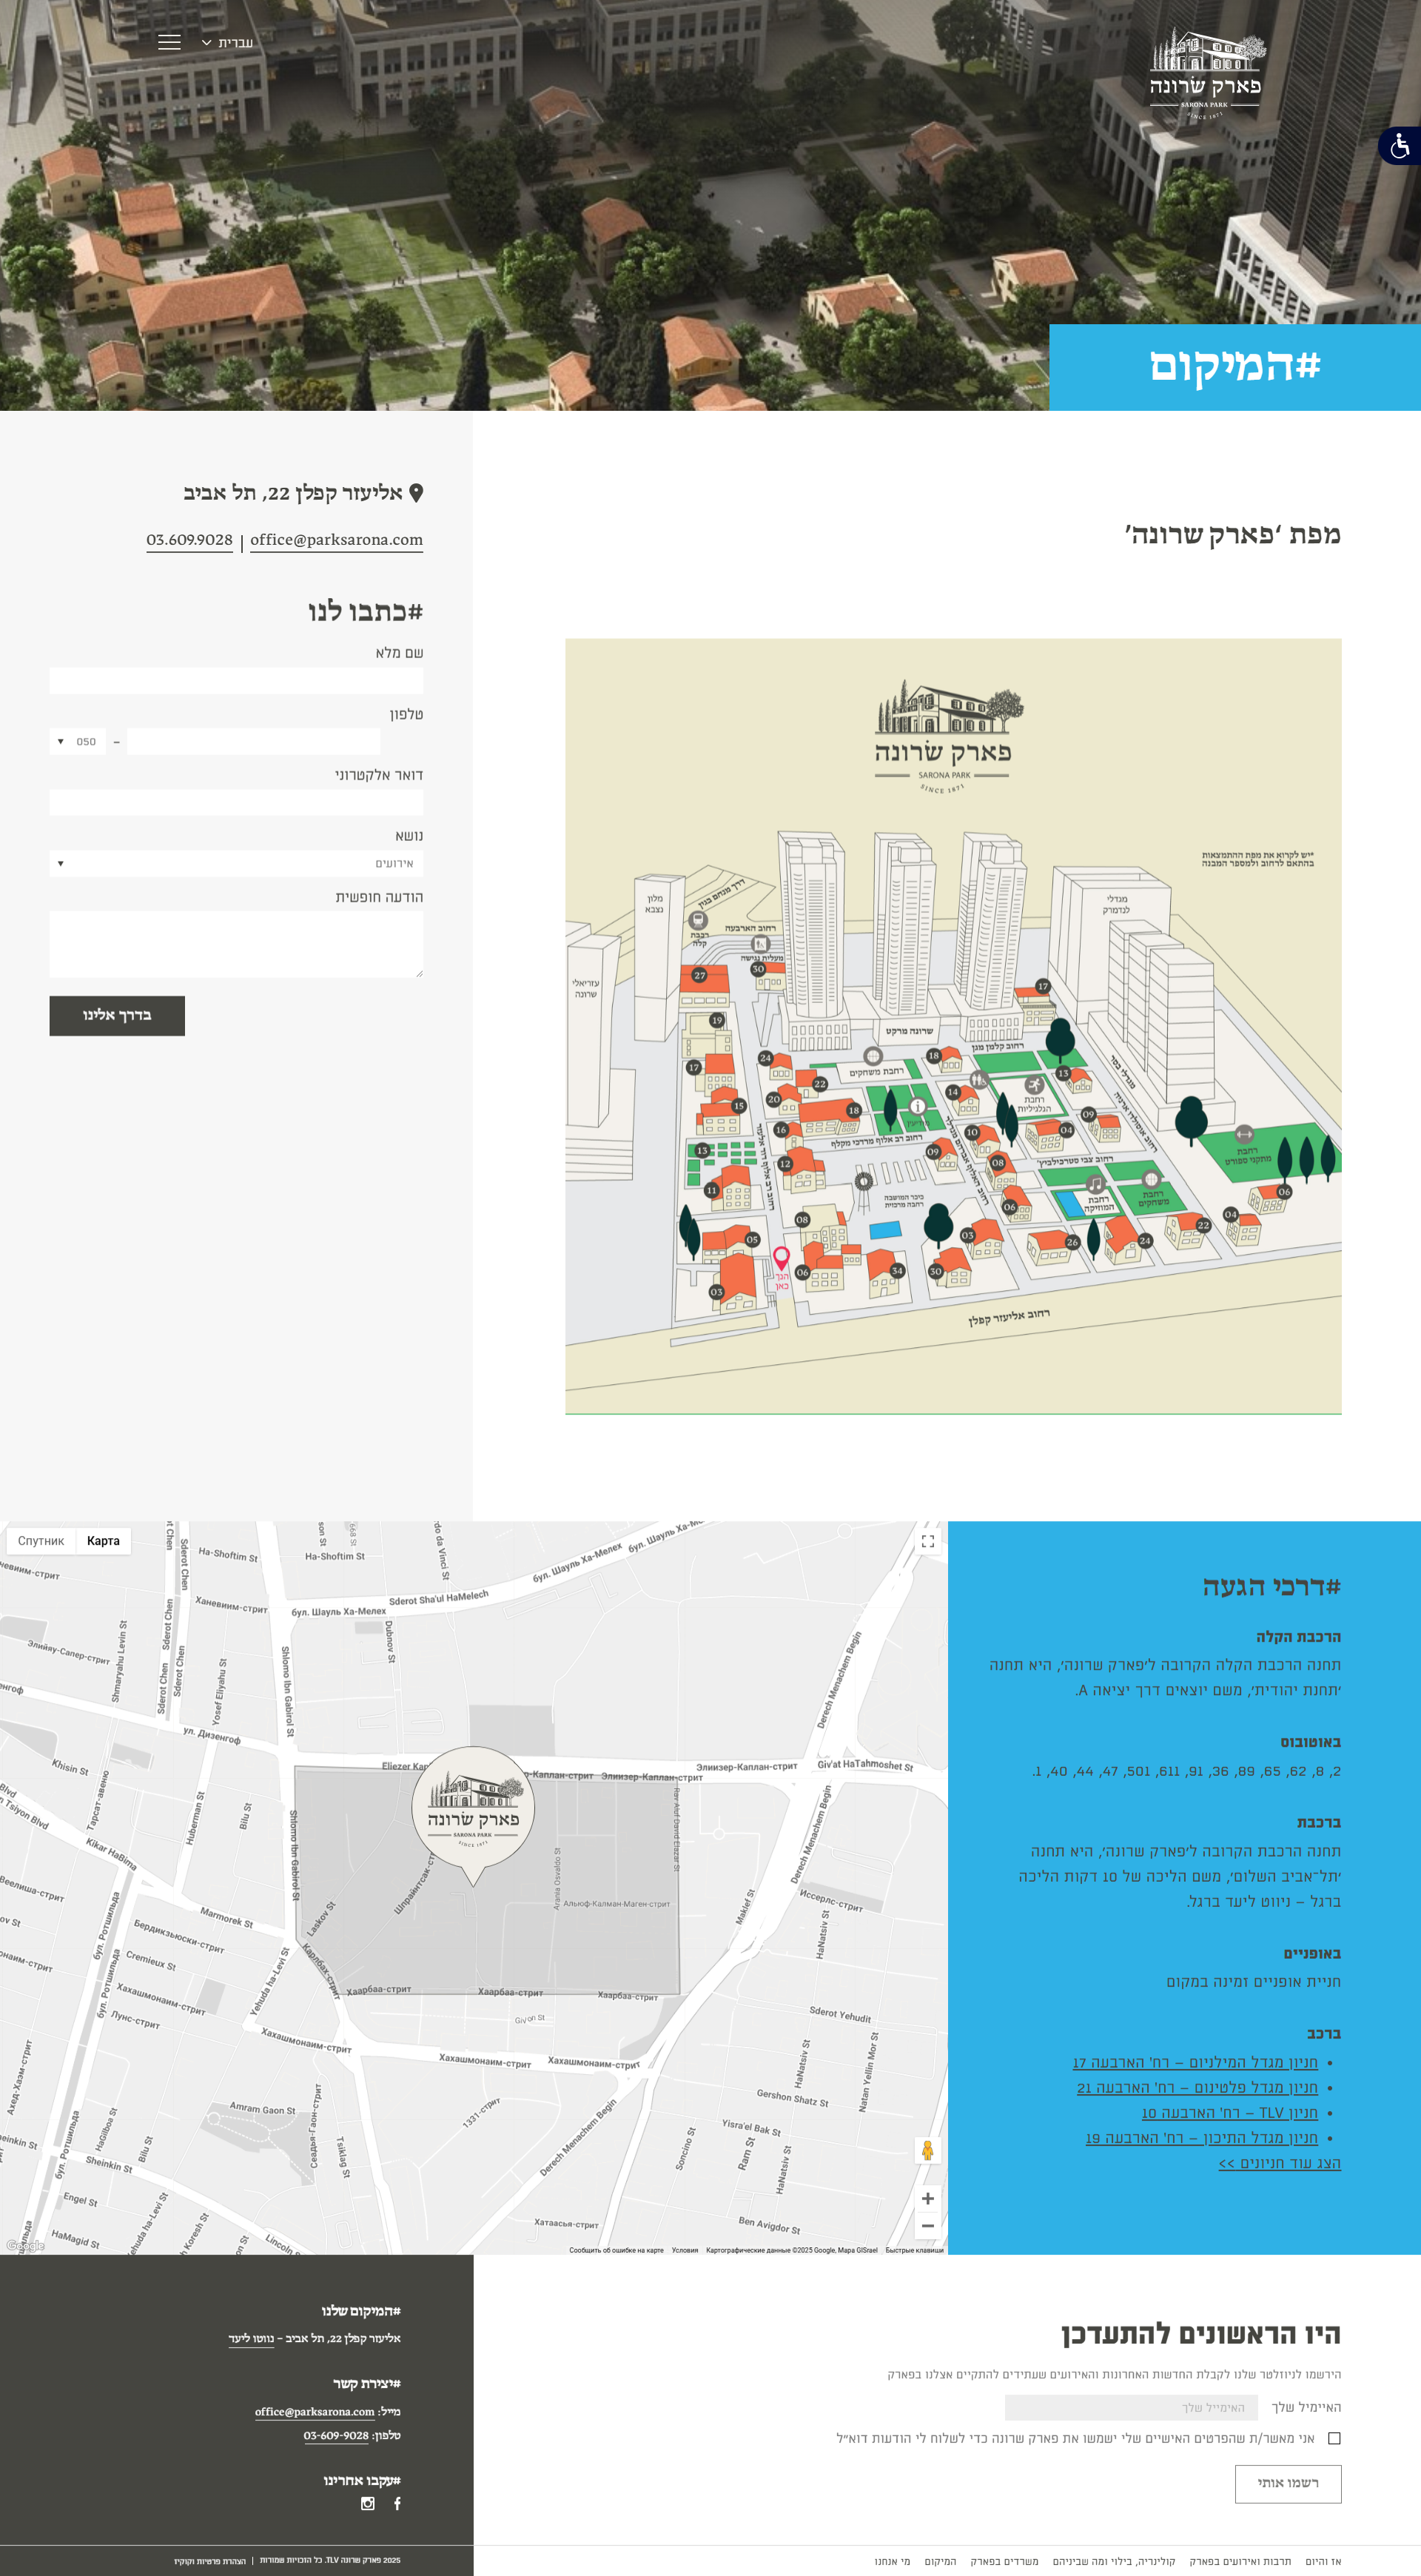The image size is (1421, 2576).
Task: Open parking link חניון מגדל פלטינום
Action: click(x=1197, y=2087)
